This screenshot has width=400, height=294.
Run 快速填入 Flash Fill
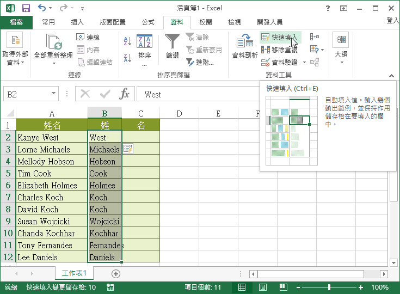280,37
